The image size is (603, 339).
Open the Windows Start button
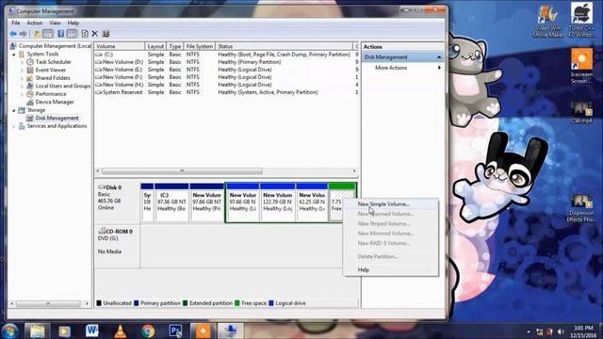tap(10, 331)
